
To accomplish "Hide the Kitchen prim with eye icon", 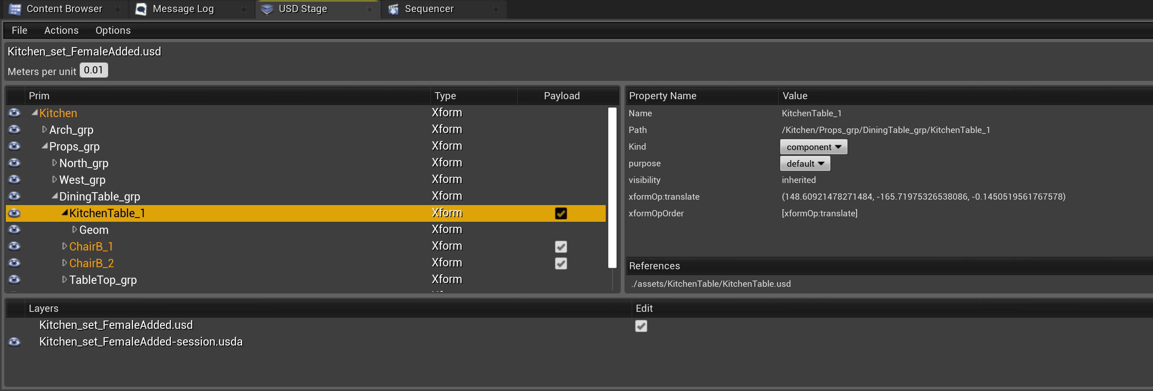I will [x=14, y=113].
